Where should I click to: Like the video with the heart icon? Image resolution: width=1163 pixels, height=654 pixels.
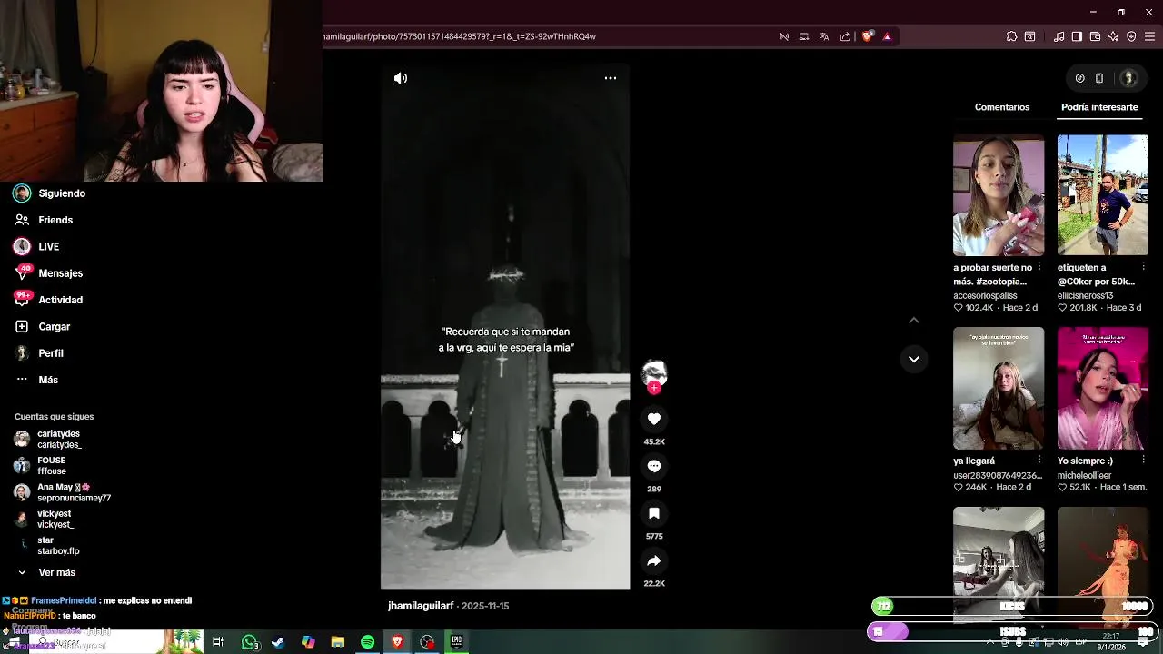tap(654, 419)
